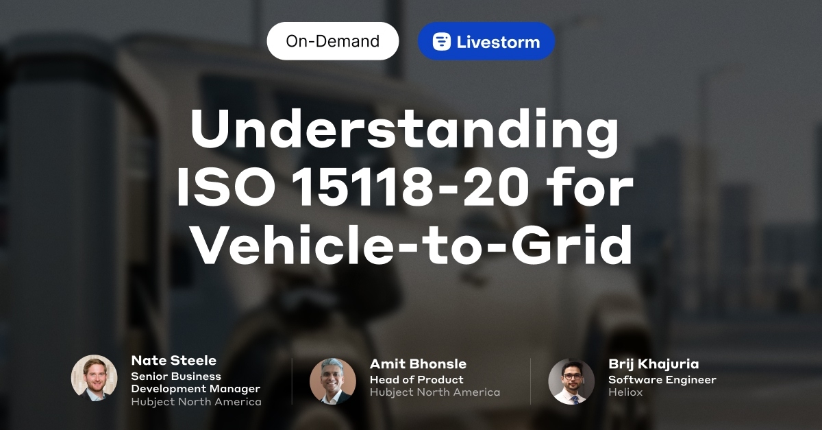Click the Livestorm badge
This screenshot has width=822, height=430.
point(486,41)
